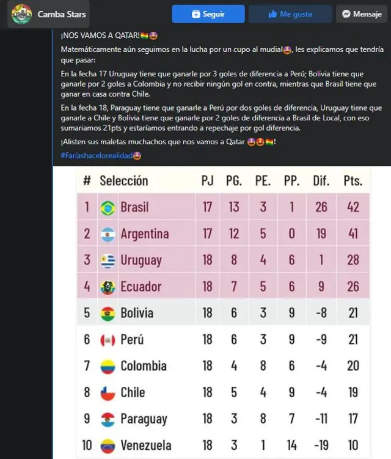The height and width of the screenshot is (459, 391).
Task: Click the Uruguay flag icon
Action: point(108,260)
